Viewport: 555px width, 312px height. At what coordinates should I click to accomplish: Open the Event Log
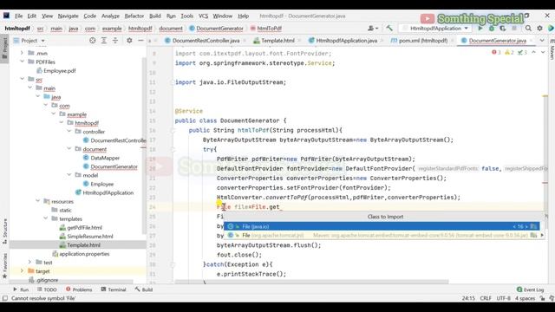(530, 289)
